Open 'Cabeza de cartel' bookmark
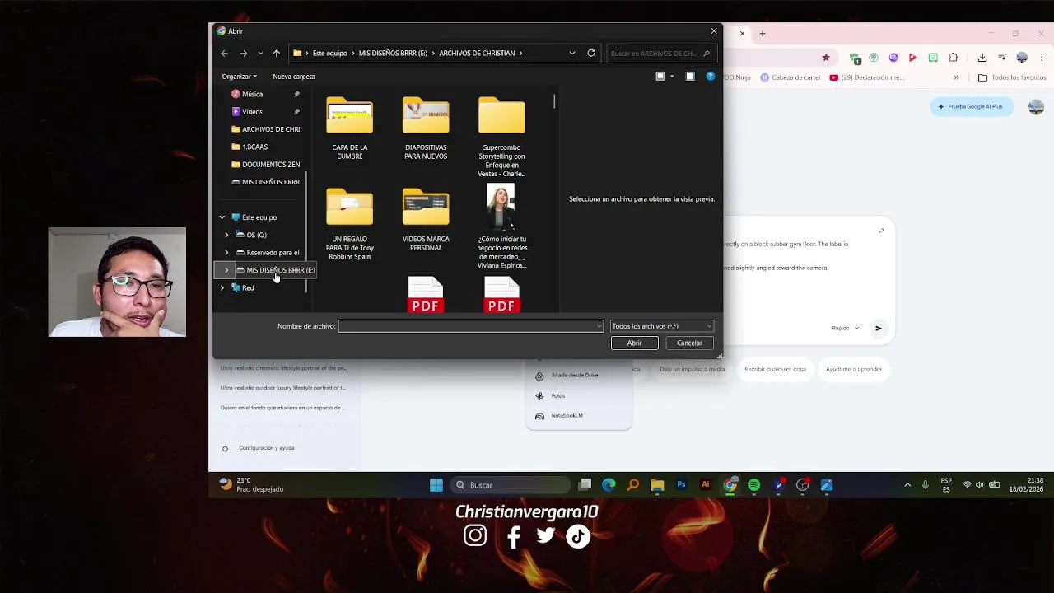The image size is (1054, 593). (790, 77)
